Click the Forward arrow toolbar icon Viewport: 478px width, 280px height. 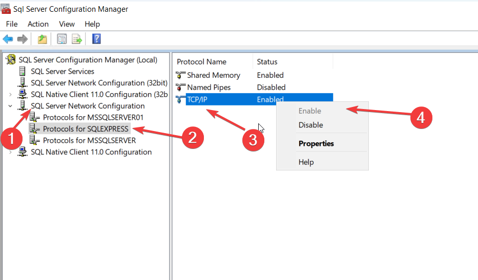point(23,39)
